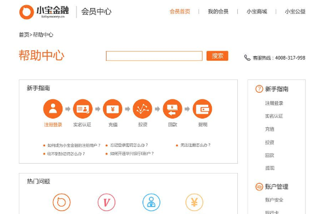Screen dimensions: 316x214
Task: Click the 热门问题 section heading
Action: click(39, 182)
